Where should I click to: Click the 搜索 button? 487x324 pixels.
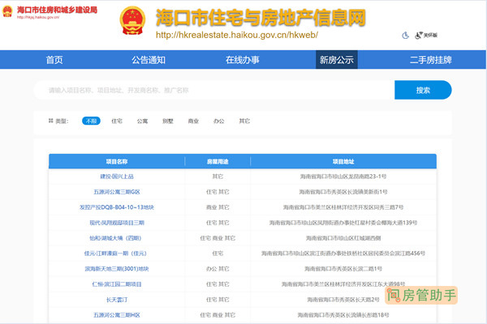423,90
